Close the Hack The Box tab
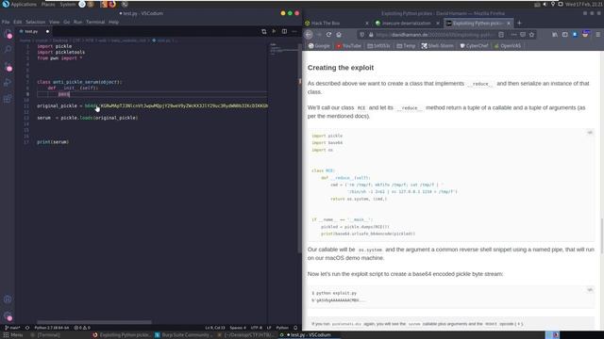This screenshot has height=339, width=604. coord(367,23)
